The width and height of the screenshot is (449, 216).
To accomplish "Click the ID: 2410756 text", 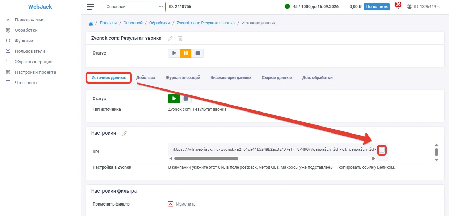I will click(x=180, y=7).
